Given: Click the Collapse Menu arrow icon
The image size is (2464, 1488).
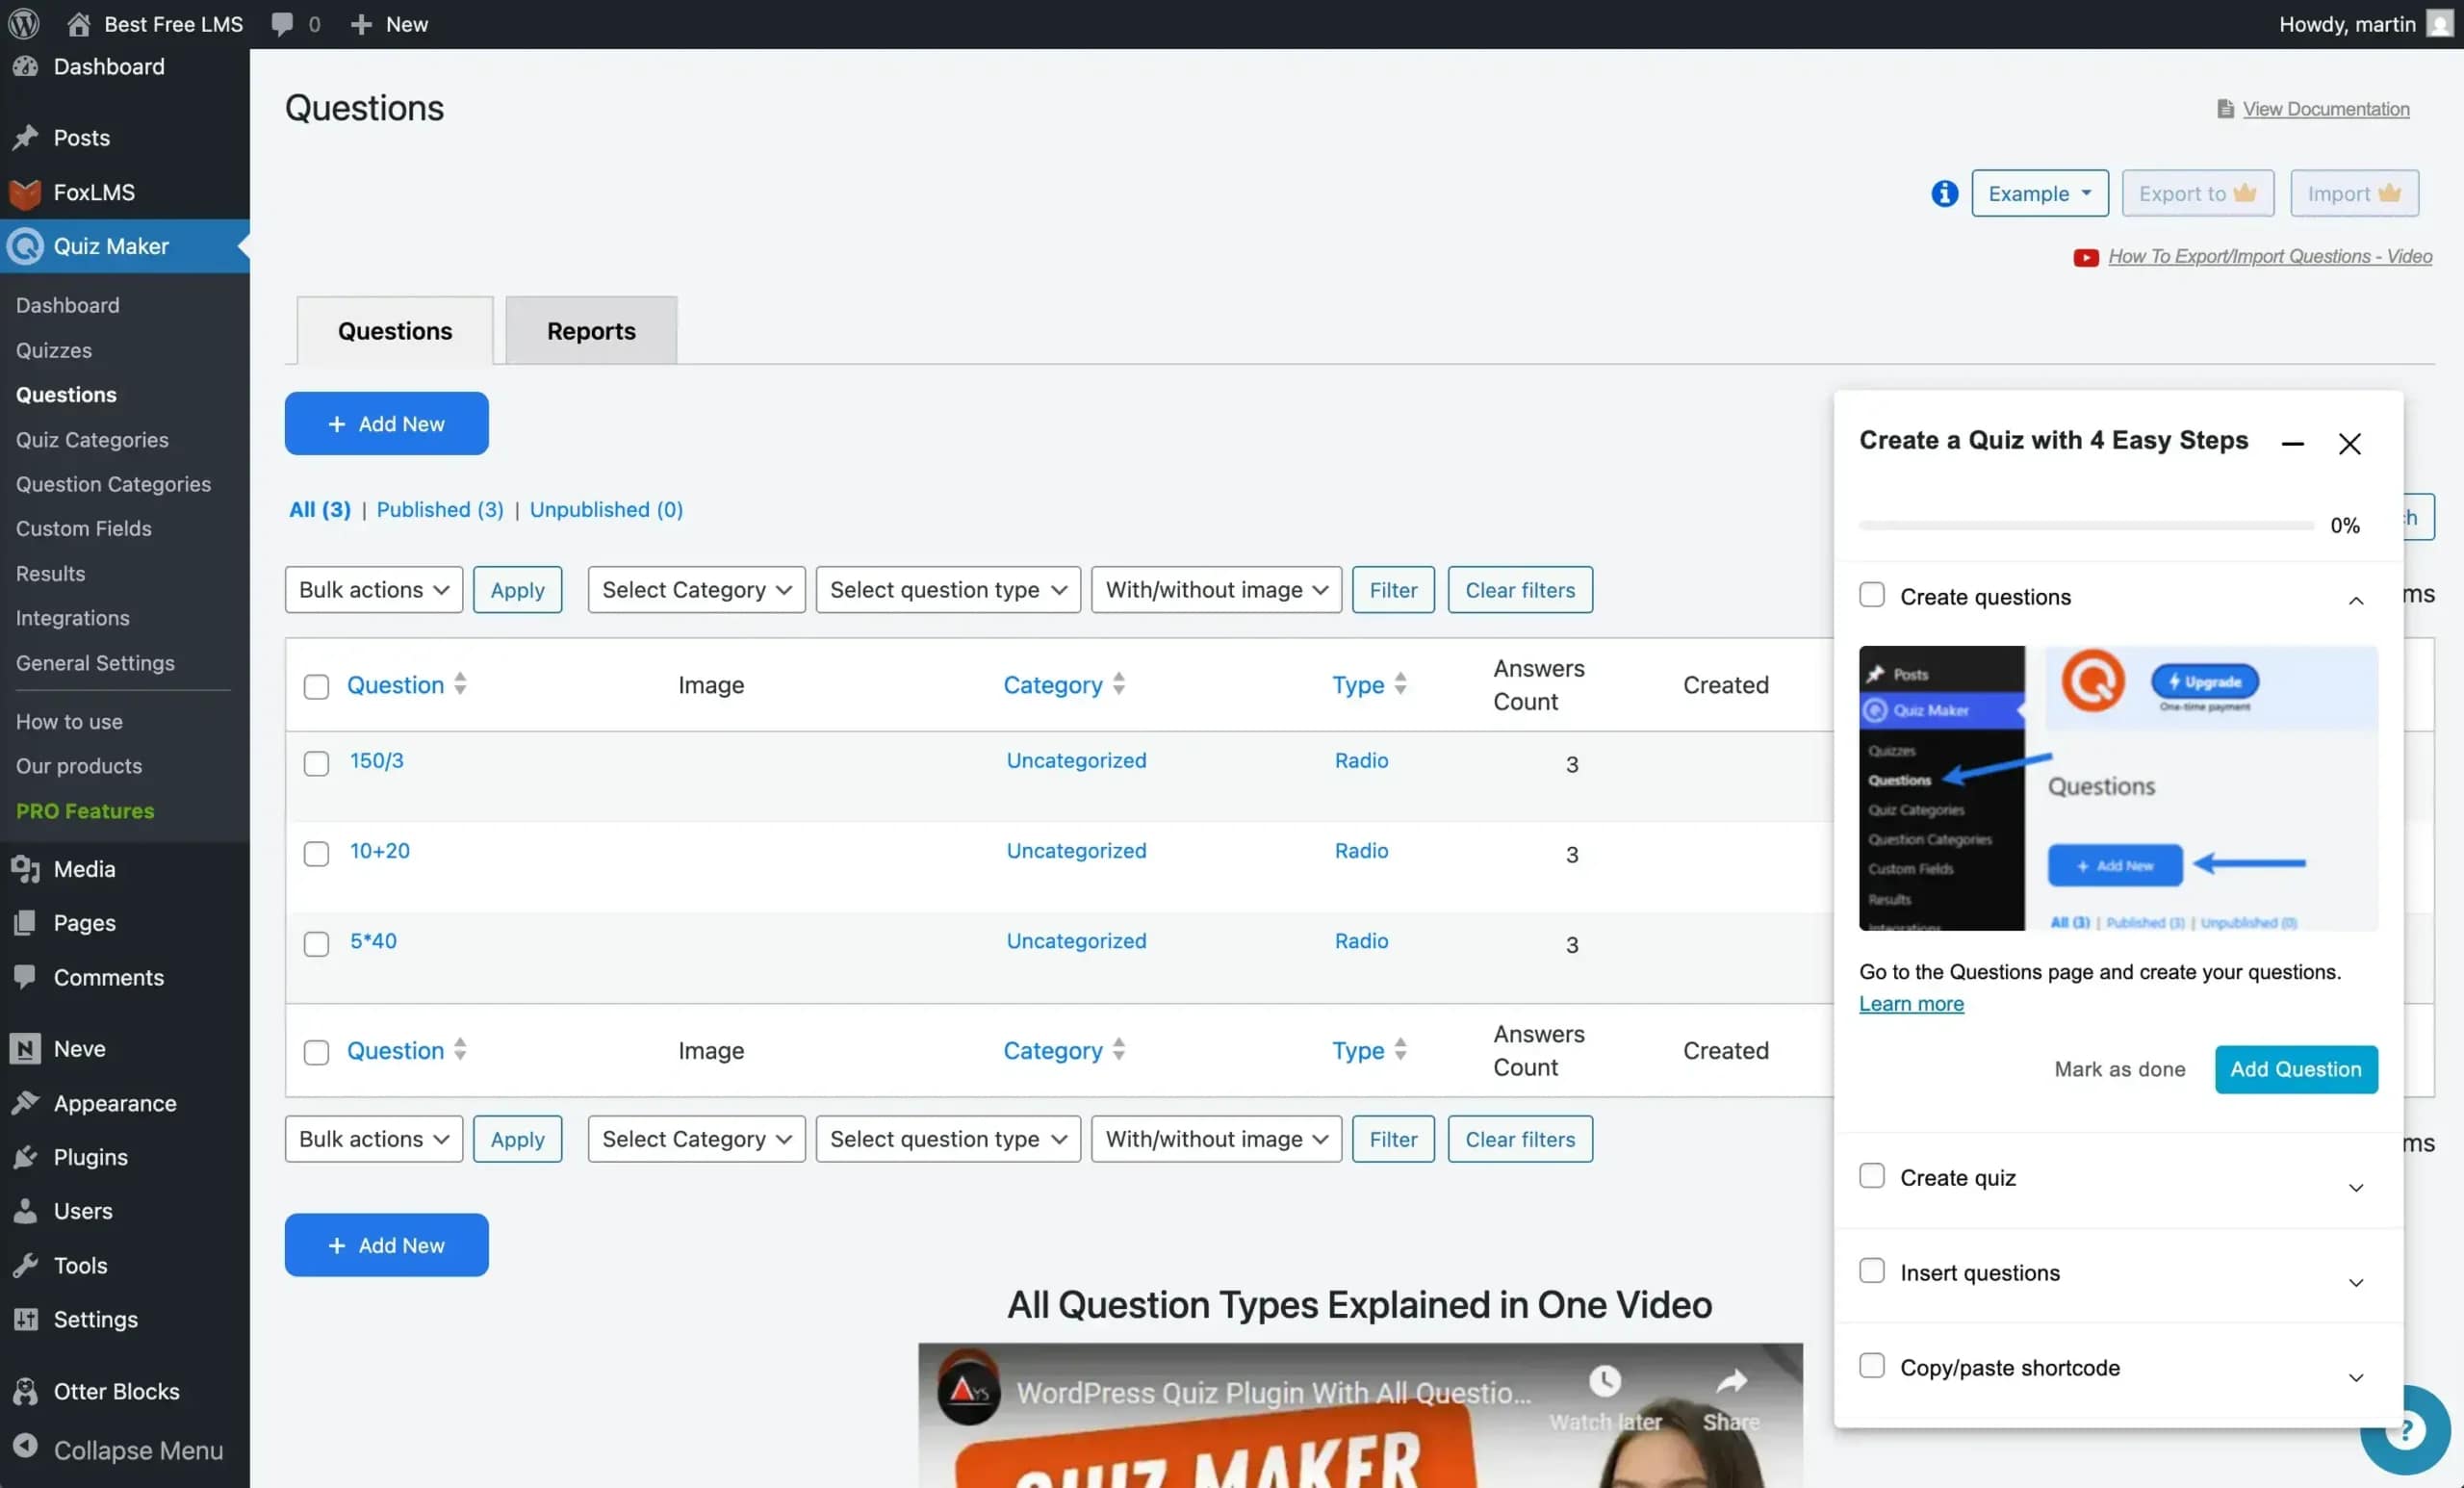Looking at the screenshot, I should (x=26, y=1446).
